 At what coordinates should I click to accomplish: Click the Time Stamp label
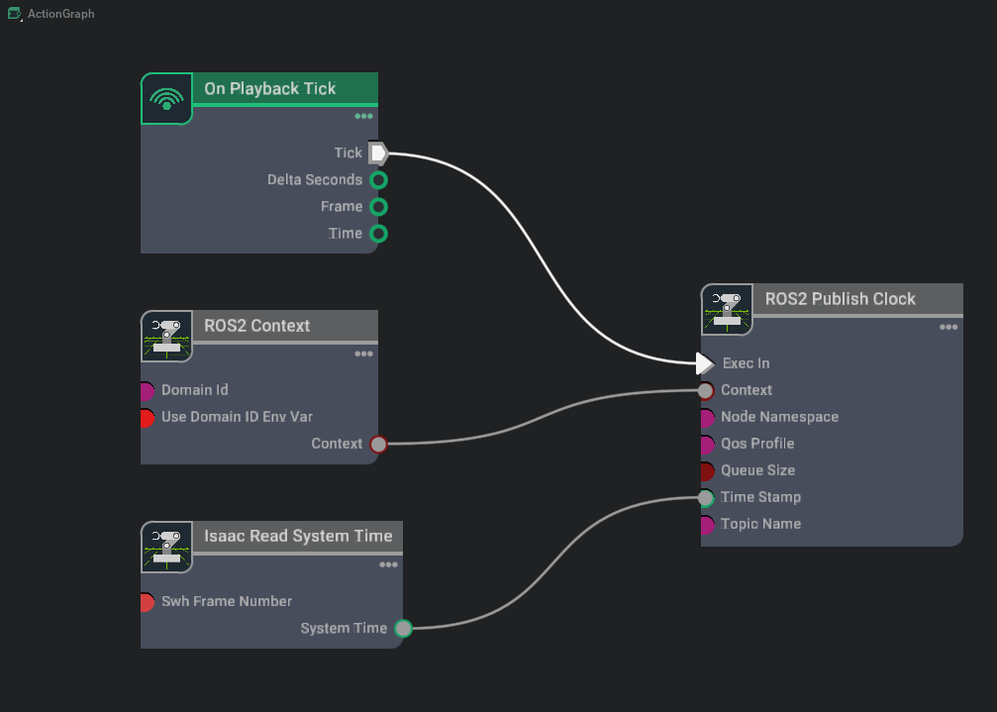(x=760, y=497)
